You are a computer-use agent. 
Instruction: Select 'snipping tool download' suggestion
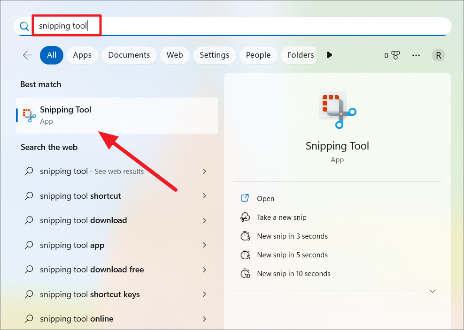tap(117, 220)
